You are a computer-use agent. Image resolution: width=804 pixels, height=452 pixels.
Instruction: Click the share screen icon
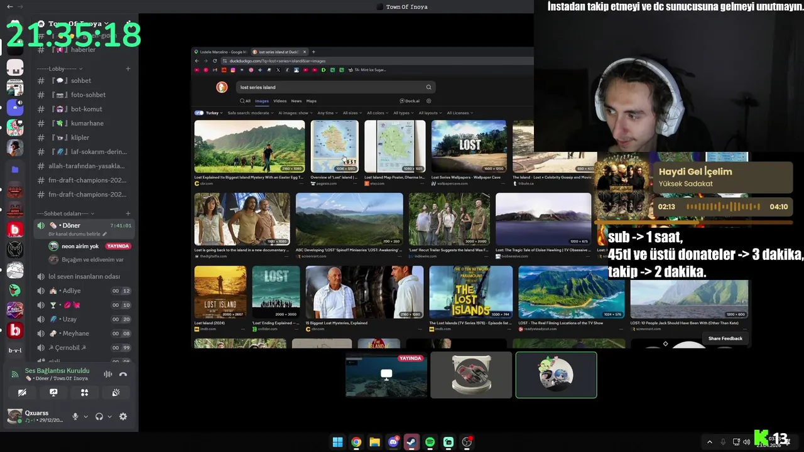point(53,392)
